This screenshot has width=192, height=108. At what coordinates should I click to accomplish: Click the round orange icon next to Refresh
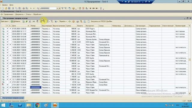click(73, 21)
